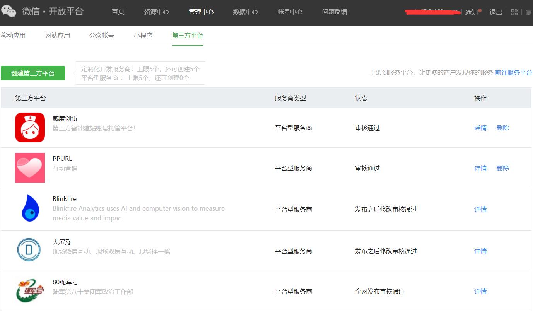
Task: View 详情 for Blinkfire
Action: (480, 209)
